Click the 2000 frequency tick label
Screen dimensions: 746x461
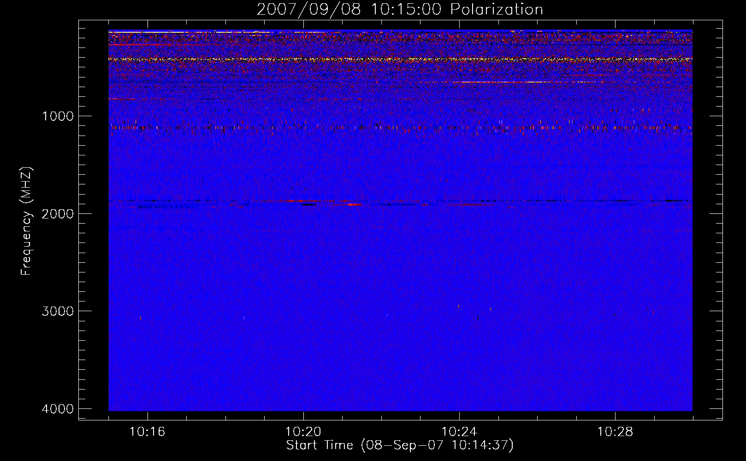pyautogui.click(x=58, y=213)
